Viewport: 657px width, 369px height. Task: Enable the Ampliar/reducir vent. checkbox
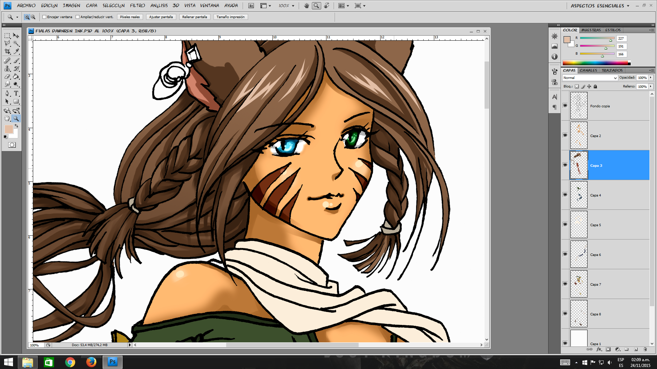tap(77, 17)
